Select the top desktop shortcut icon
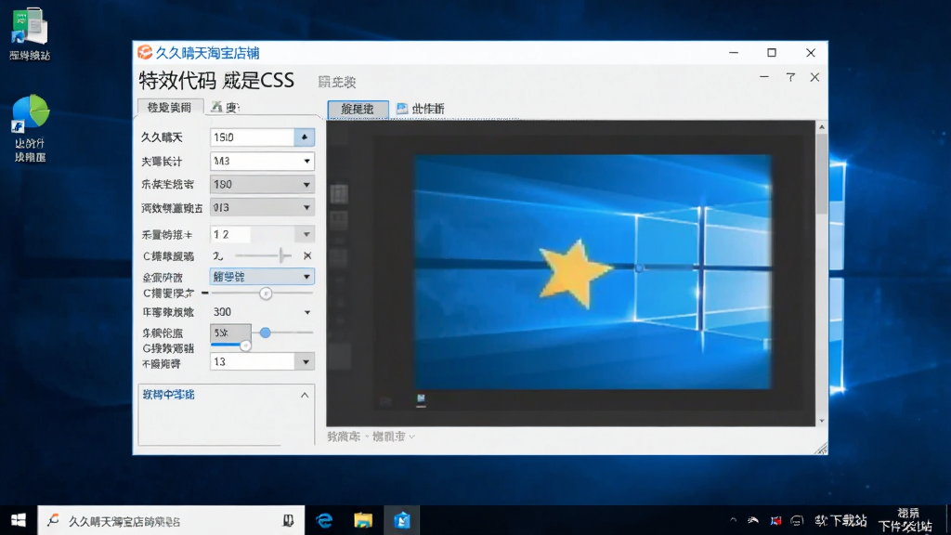Image resolution: width=951 pixels, height=535 pixels. point(29,34)
